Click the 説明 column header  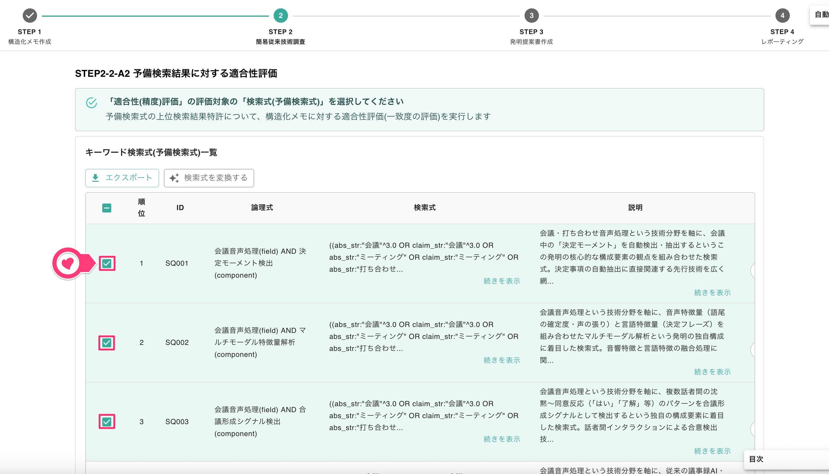tap(635, 208)
